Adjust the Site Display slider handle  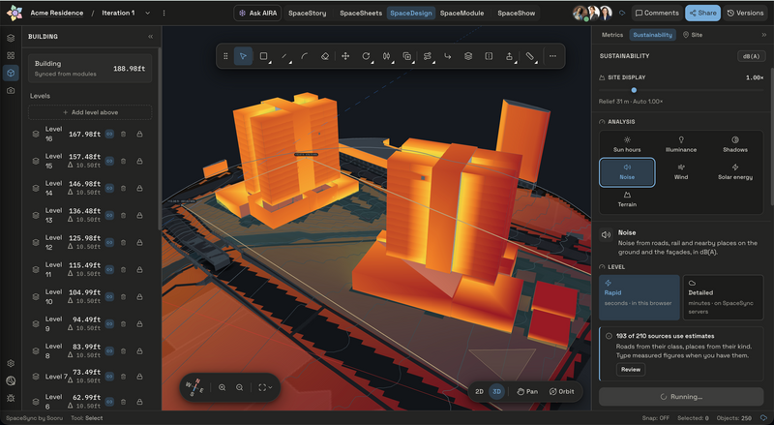point(634,90)
